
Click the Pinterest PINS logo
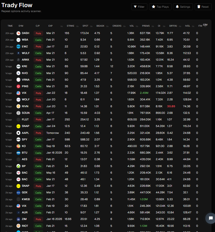coord(18,86)
